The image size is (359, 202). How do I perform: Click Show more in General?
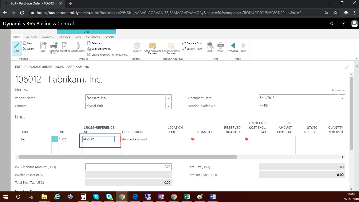[x=338, y=90]
